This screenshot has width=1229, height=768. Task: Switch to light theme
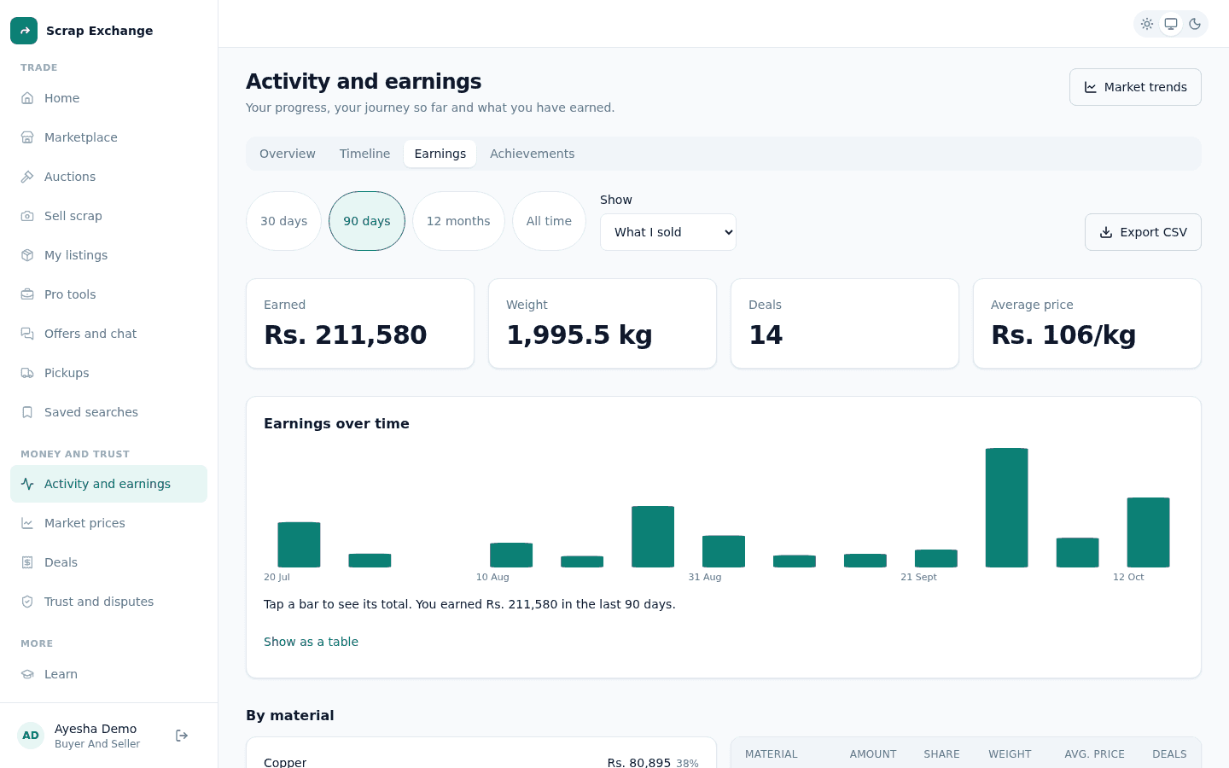(1147, 24)
